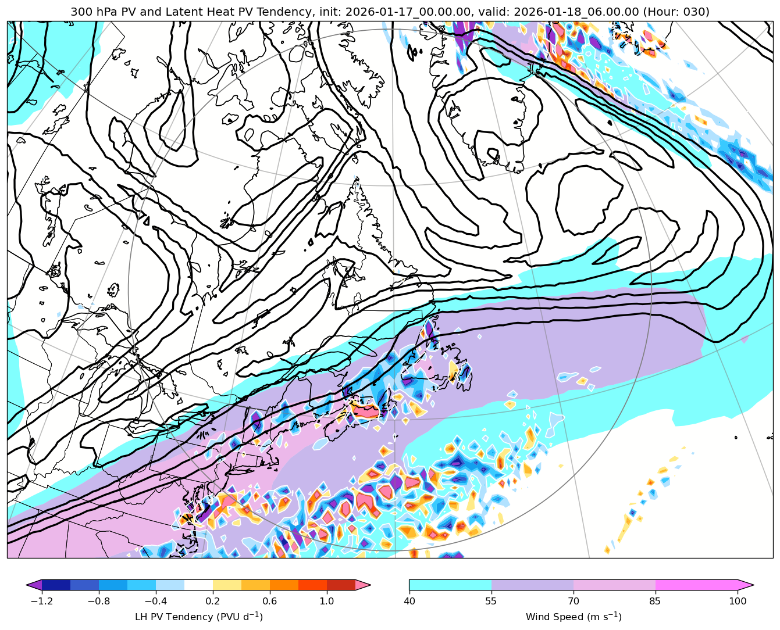
Task: Select the lavender 55–70 wind speed swatch
Action: 532,585
